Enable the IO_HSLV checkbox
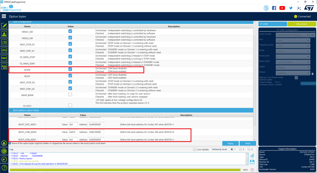The height and width of the screenshot is (173, 317). (70, 105)
